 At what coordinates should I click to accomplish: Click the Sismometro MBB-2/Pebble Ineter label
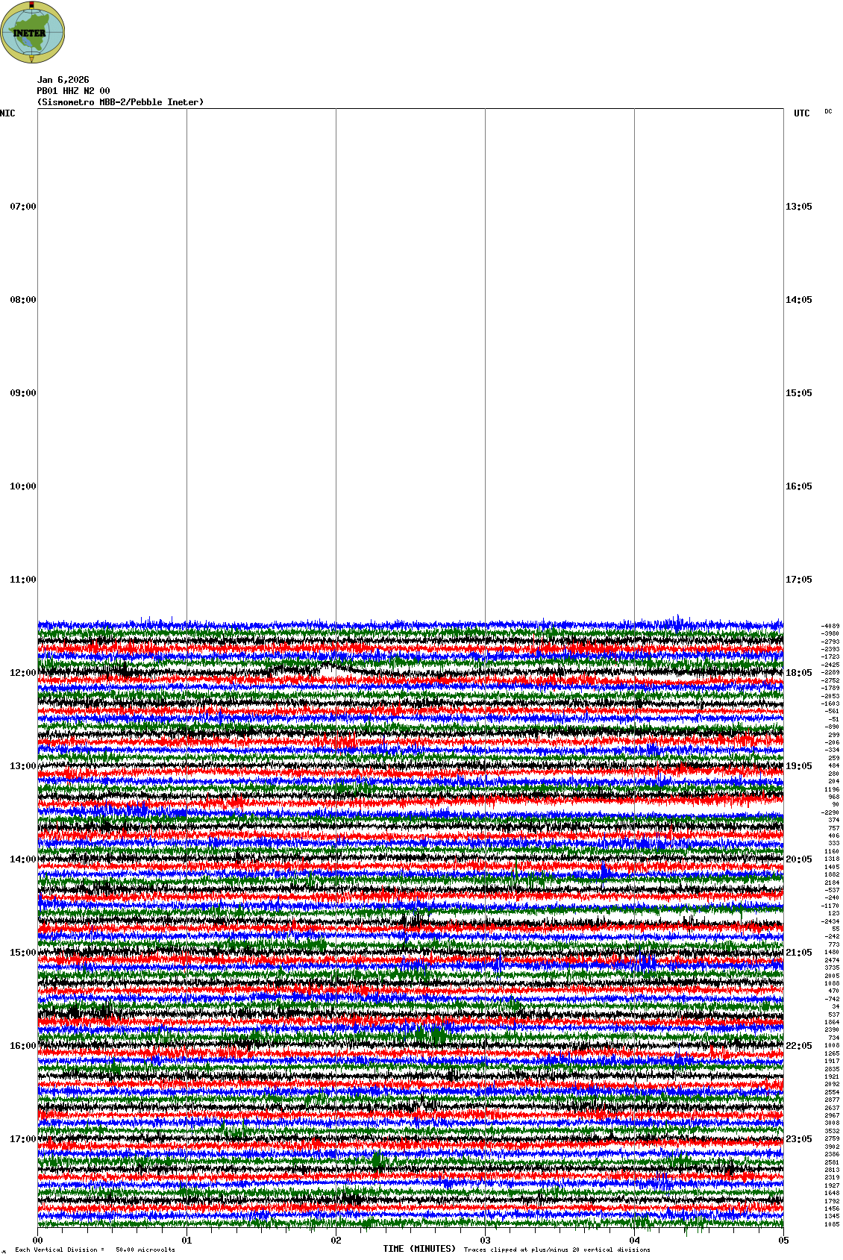click(x=120, y=102)
